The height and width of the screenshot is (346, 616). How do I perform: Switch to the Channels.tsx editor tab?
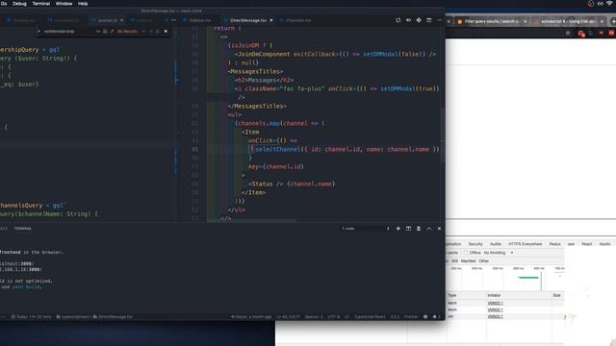(x=296, y=20)
